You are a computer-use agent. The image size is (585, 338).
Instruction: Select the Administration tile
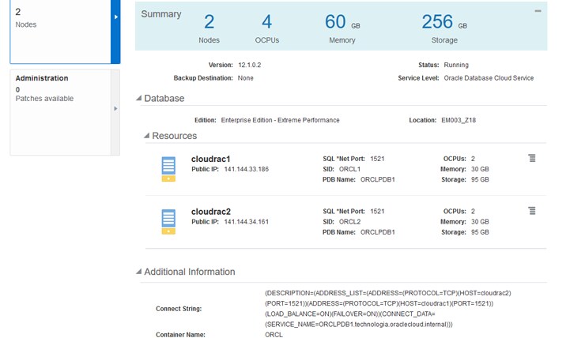click(59, 111)
